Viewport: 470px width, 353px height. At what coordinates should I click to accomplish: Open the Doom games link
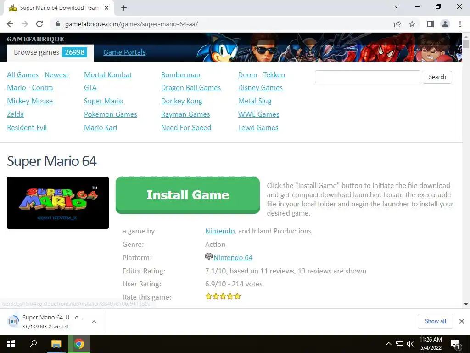point(247,75)
